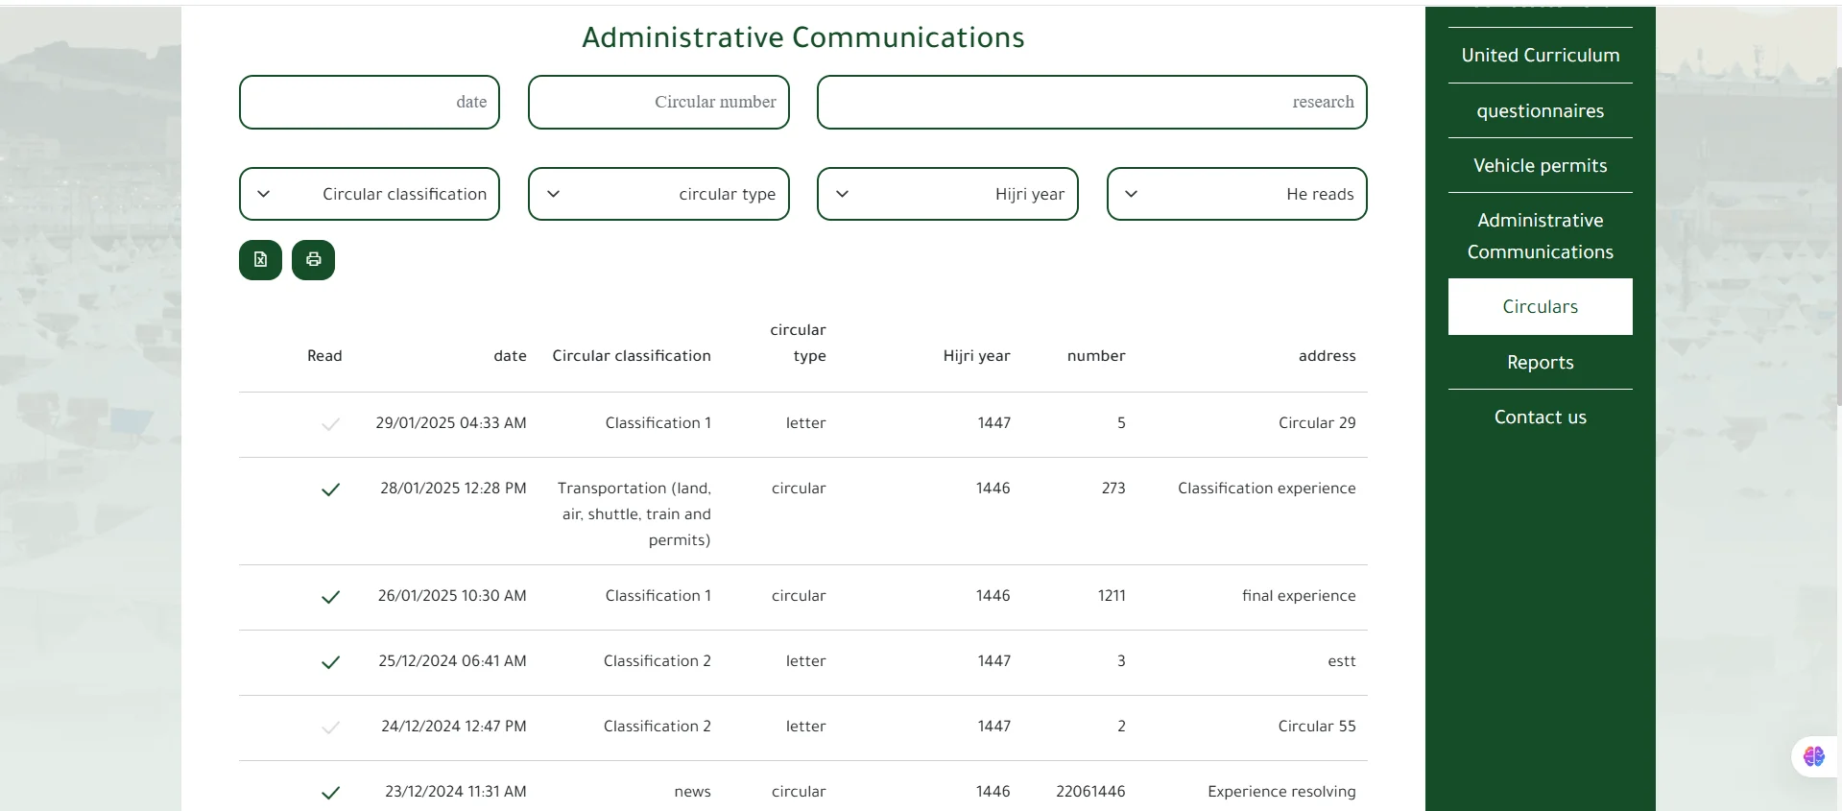Toggle read checkmark for Circular 29
1842x811 pixels.
(x=330, y=424)
